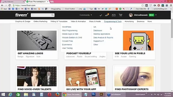The image size is (173, 97).
Task: Click the search magnifier icon
Action: (x=52, y=15)
